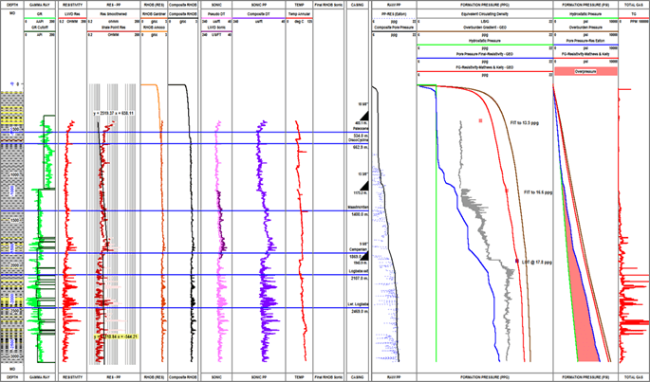This screenshot has width=650, height=382.
Task: Select the Equivalent Circulating Density legend
Action: pyautogui.click(x=485, y=14)
